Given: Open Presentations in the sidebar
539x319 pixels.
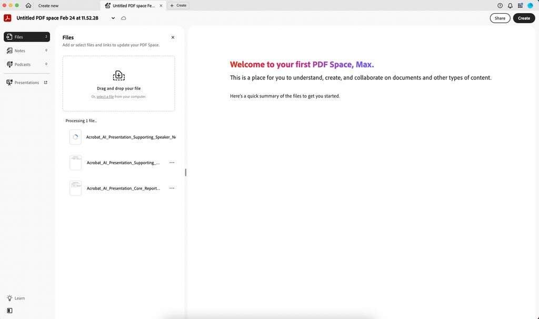Looking at the screenshot, I should [x=25, y=82].
